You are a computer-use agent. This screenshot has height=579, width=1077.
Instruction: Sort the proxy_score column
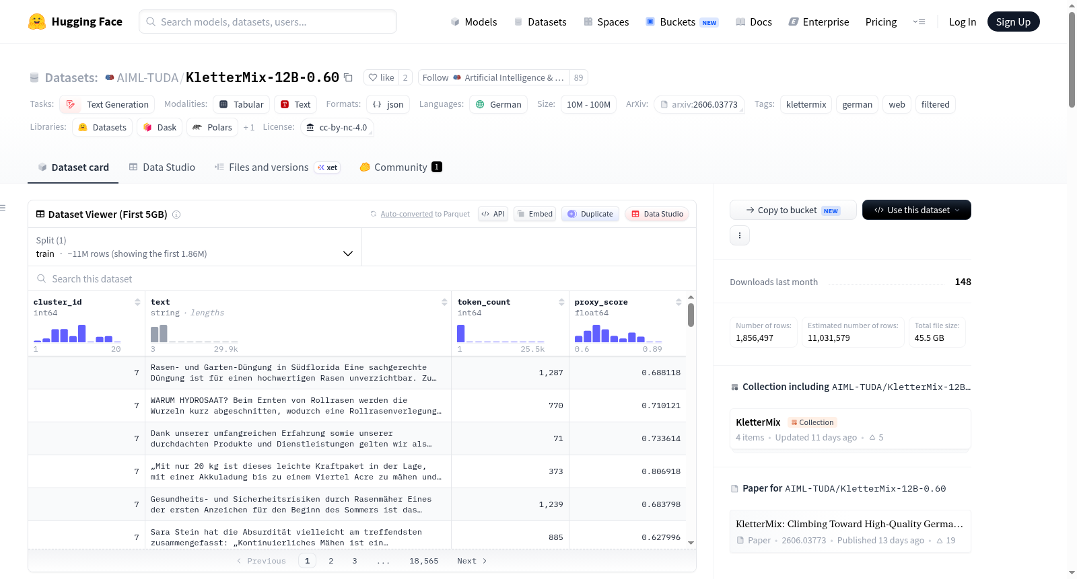tap(679, 303)
